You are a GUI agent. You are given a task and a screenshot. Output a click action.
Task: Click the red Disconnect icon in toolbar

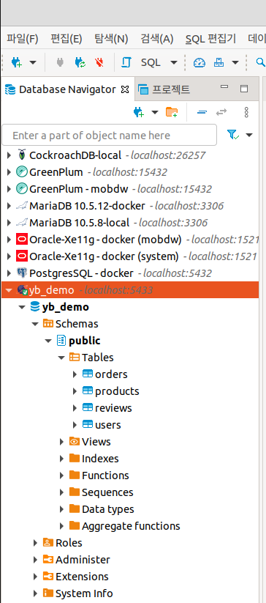99,62
